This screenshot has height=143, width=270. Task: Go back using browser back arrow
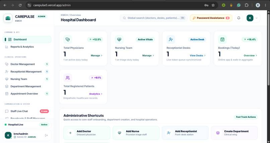point(5,5)
